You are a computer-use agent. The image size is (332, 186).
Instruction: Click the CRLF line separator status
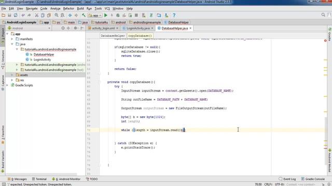[x=268, y=184]
